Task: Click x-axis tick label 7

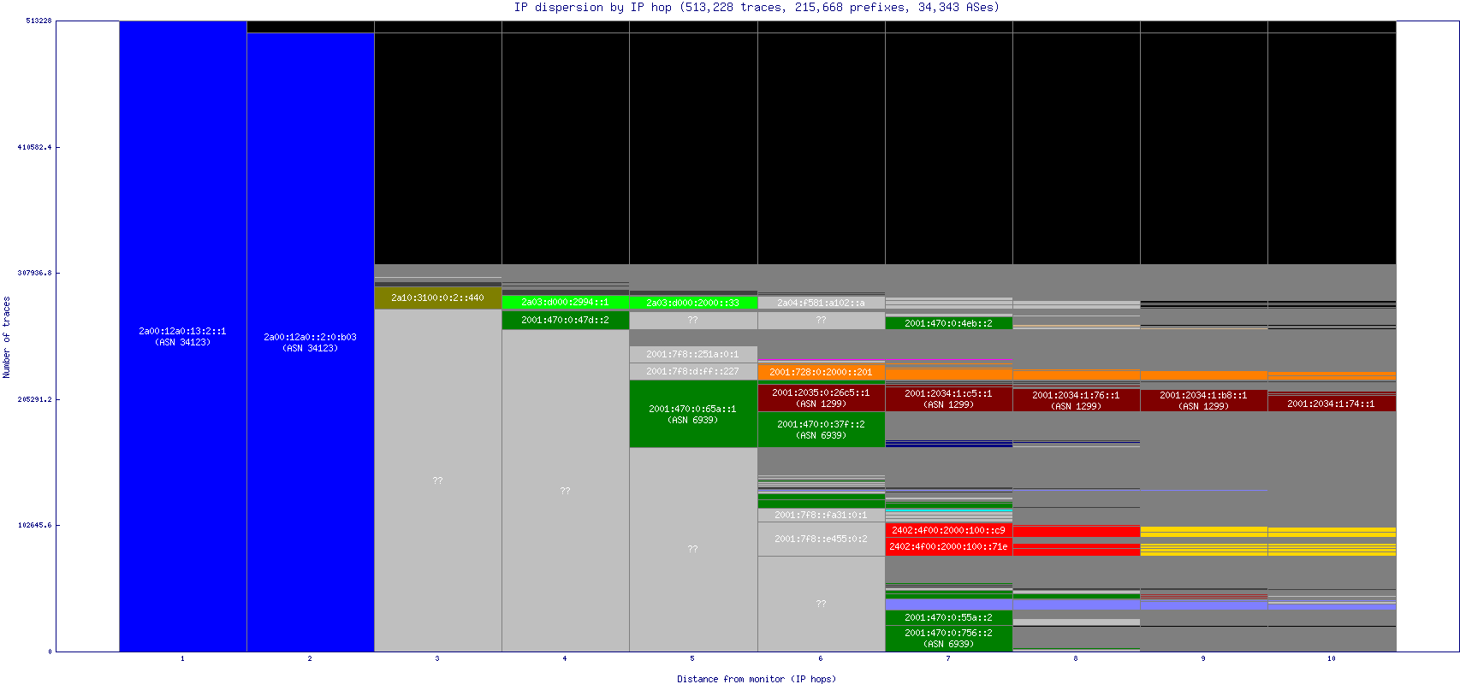Action: (948, 658)
